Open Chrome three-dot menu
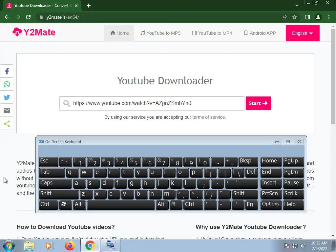The width and height of the screenshot is (336, 252). pos(329,17)
